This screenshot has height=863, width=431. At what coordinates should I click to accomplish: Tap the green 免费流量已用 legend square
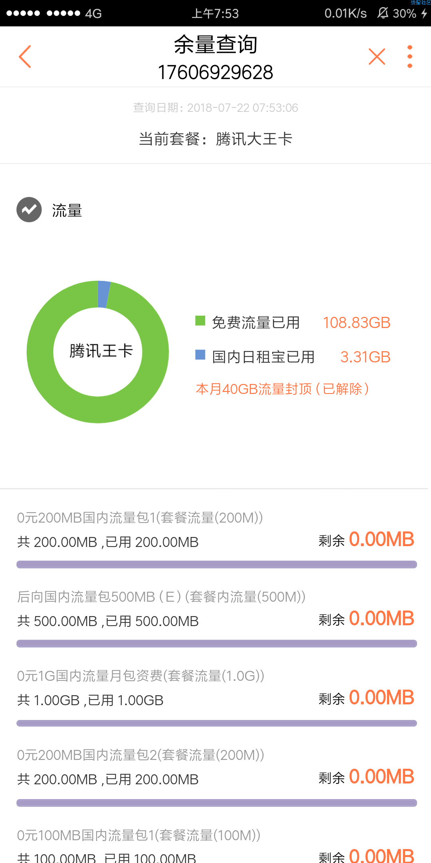(200, 320)
